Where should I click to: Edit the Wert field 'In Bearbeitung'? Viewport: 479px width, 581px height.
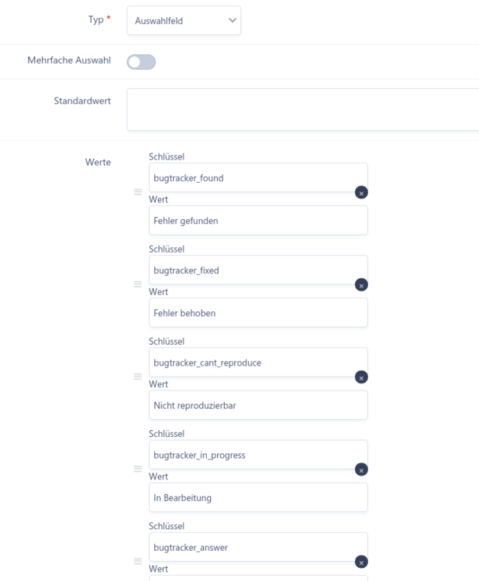(257, 497)
